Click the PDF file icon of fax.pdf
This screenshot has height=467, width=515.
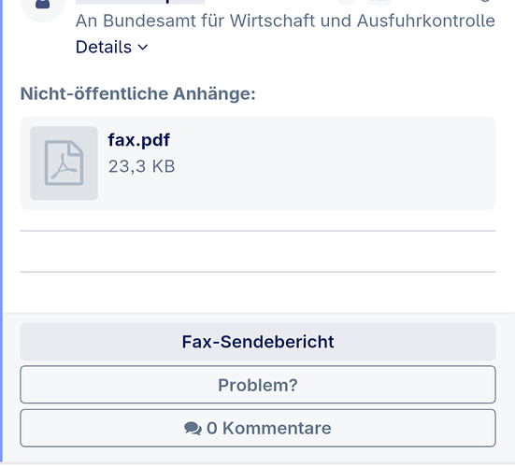coord(64,163)
